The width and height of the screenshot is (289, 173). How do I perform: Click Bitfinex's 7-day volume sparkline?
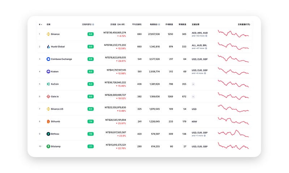tap(233, 133)
